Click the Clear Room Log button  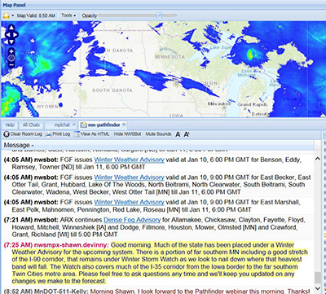(x=23, y=134)
